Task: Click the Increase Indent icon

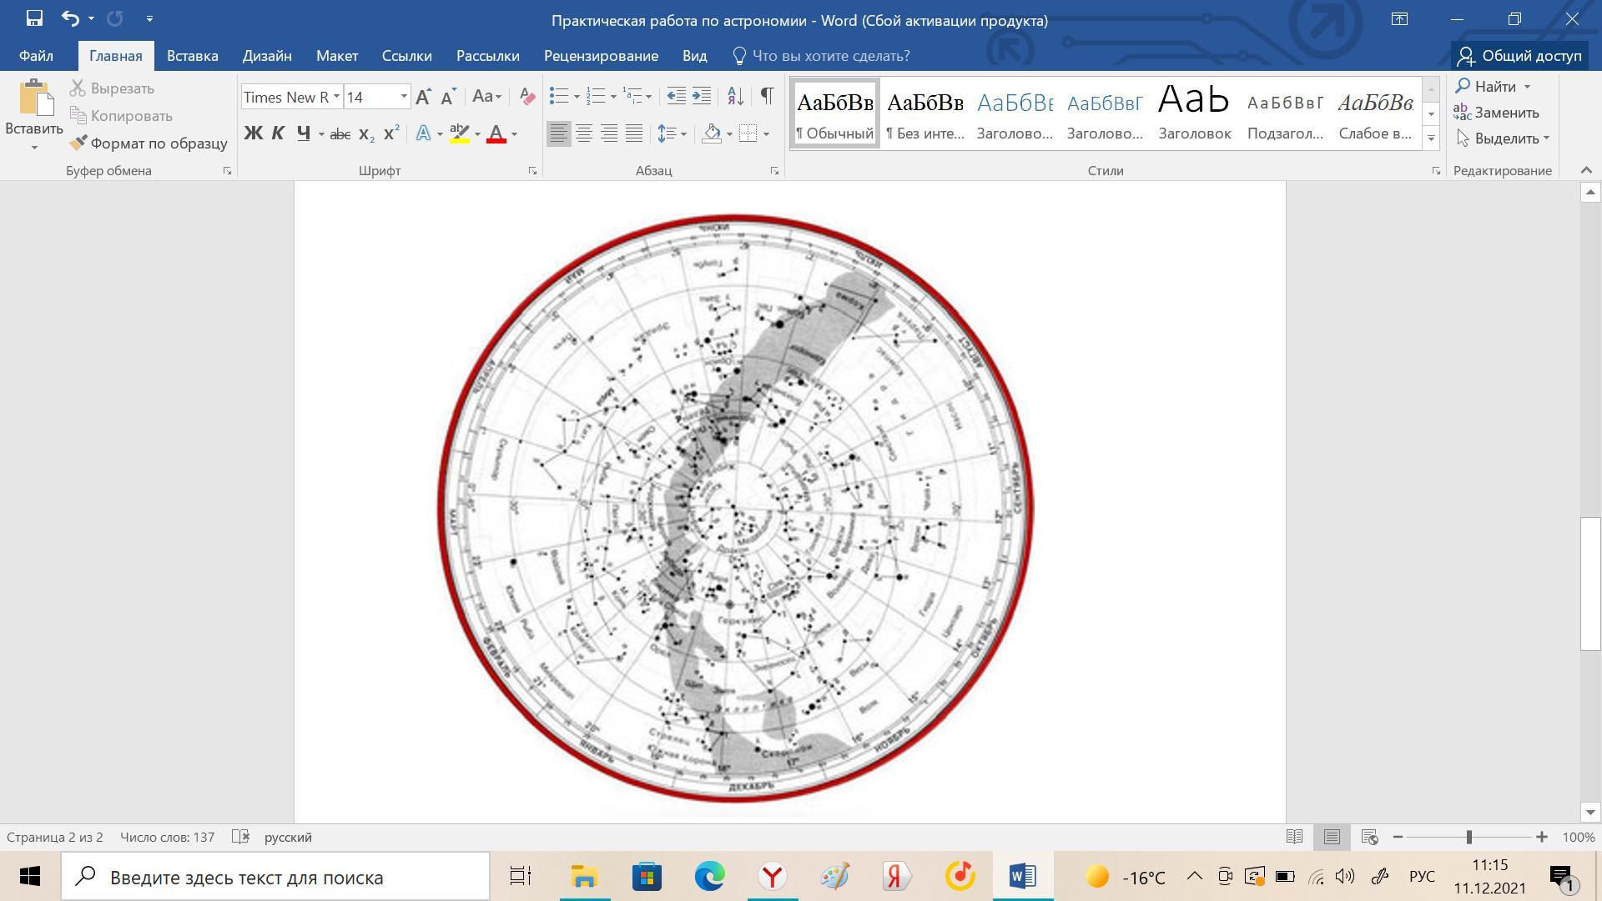Action: pos(702,96)
